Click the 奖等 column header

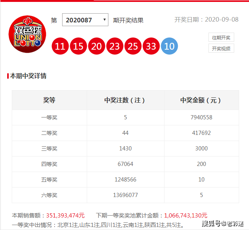(49, 100)
